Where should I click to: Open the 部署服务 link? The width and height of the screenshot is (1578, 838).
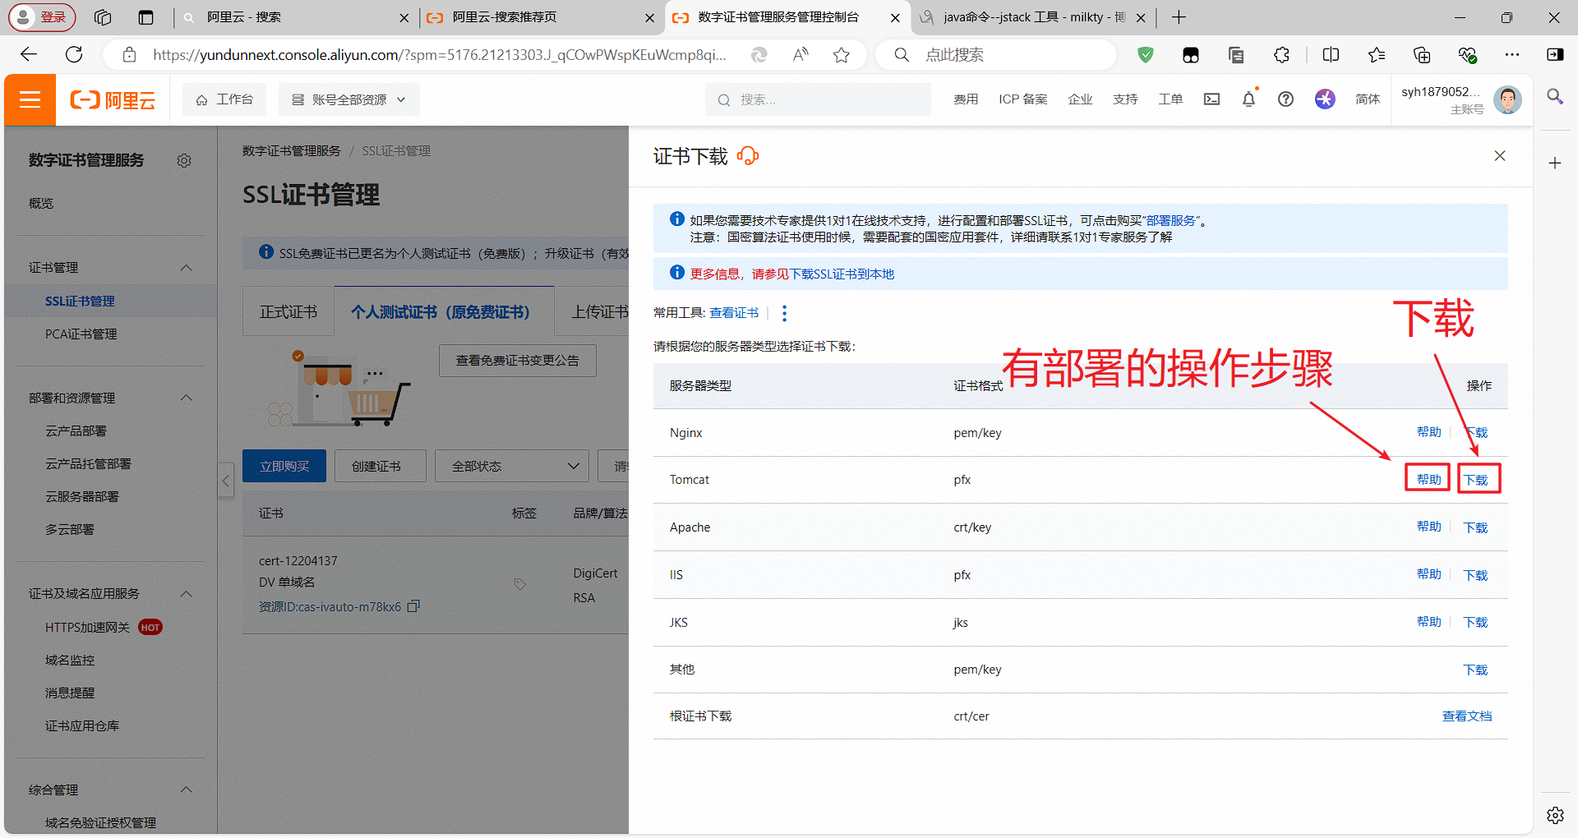[x=1171, y=221]
